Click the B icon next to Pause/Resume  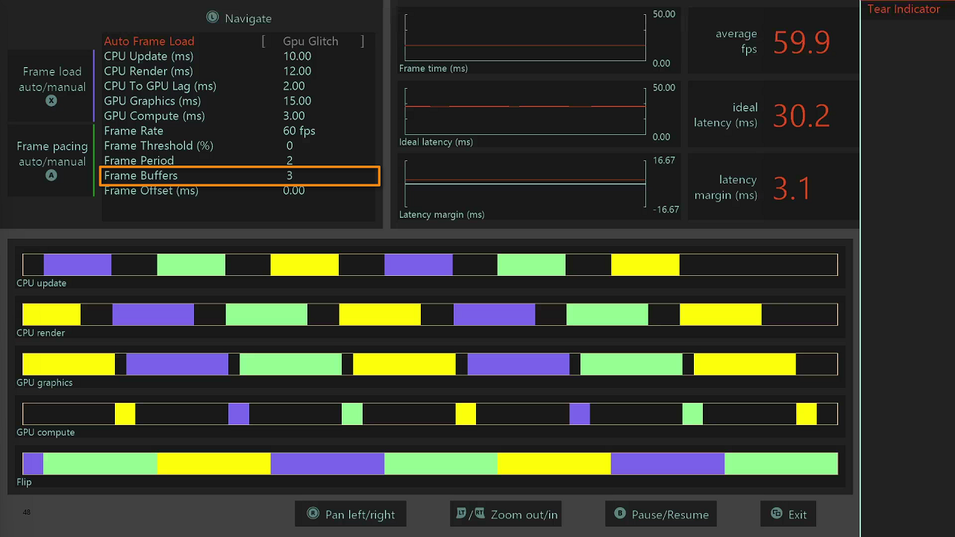click(620, 514)
